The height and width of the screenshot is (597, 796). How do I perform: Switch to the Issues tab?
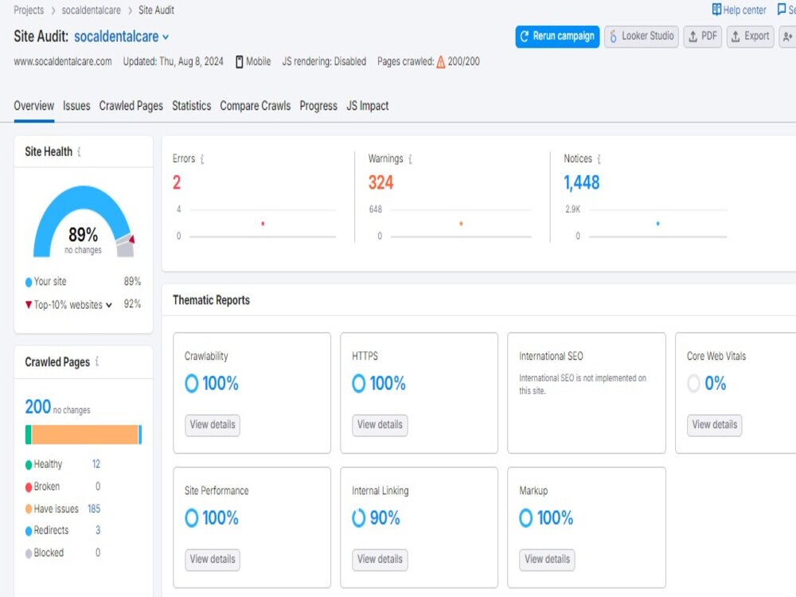pos(76,106)
